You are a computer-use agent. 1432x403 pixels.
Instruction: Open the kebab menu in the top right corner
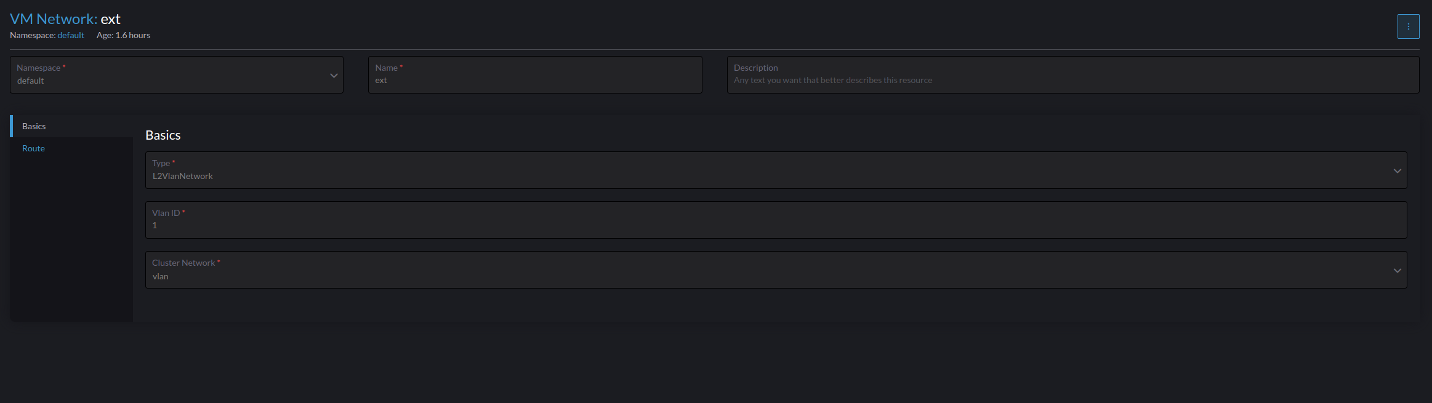coord(1409,26)
